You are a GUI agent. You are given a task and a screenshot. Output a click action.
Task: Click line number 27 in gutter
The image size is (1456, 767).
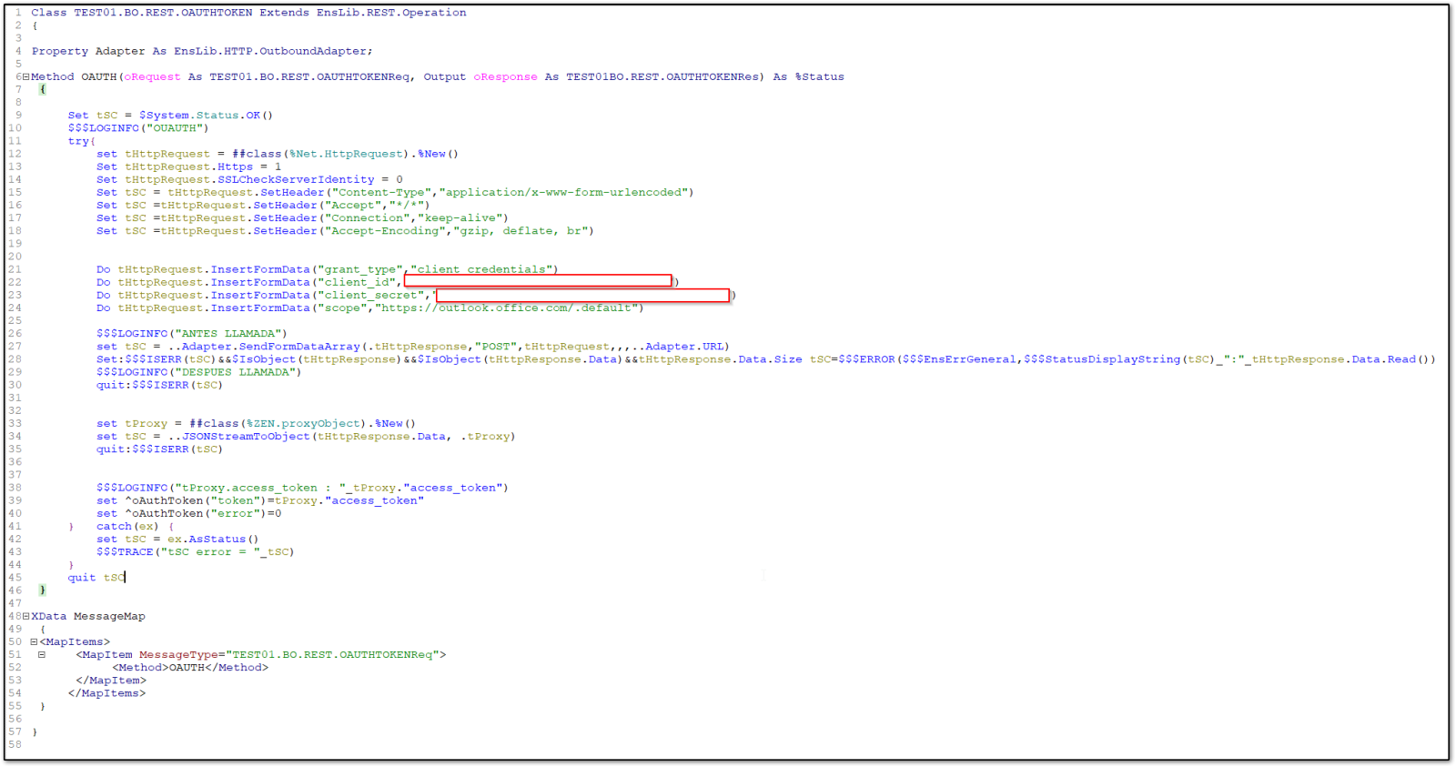15,347
